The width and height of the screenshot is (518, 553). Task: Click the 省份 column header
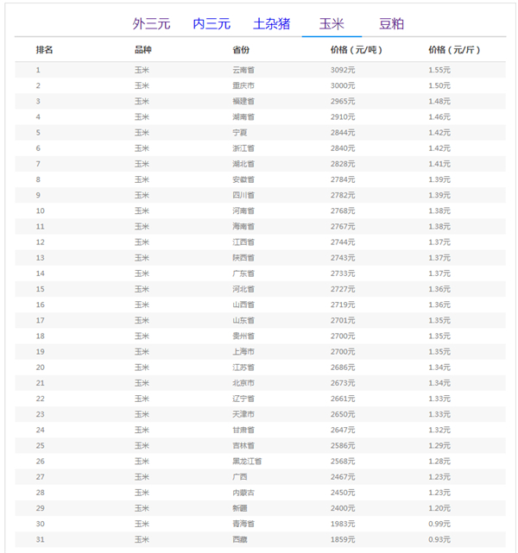(242, 50)
